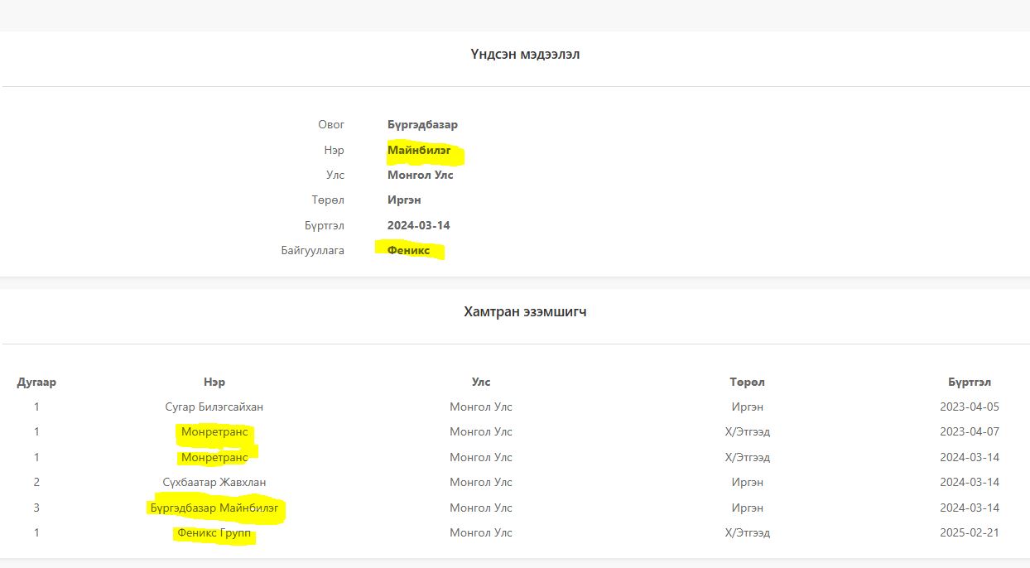
Task: Select Бүргэдбазар Майнбилэг in the co-owner table
Action: [214, 508]
